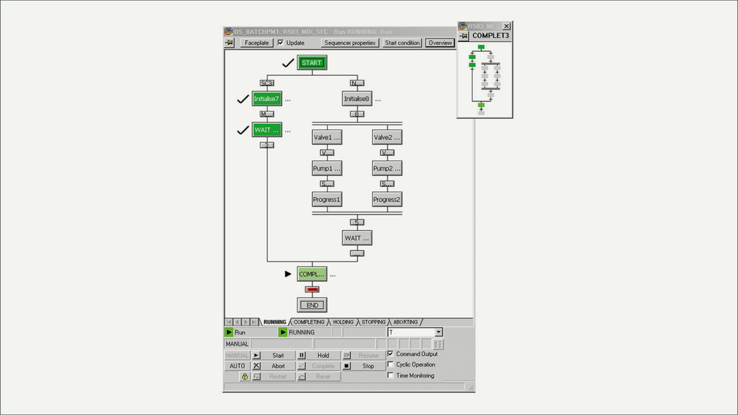Go to next sequence tab arrow
The width and height of the screenshot is (738, 415).
[x=246, y=322]
